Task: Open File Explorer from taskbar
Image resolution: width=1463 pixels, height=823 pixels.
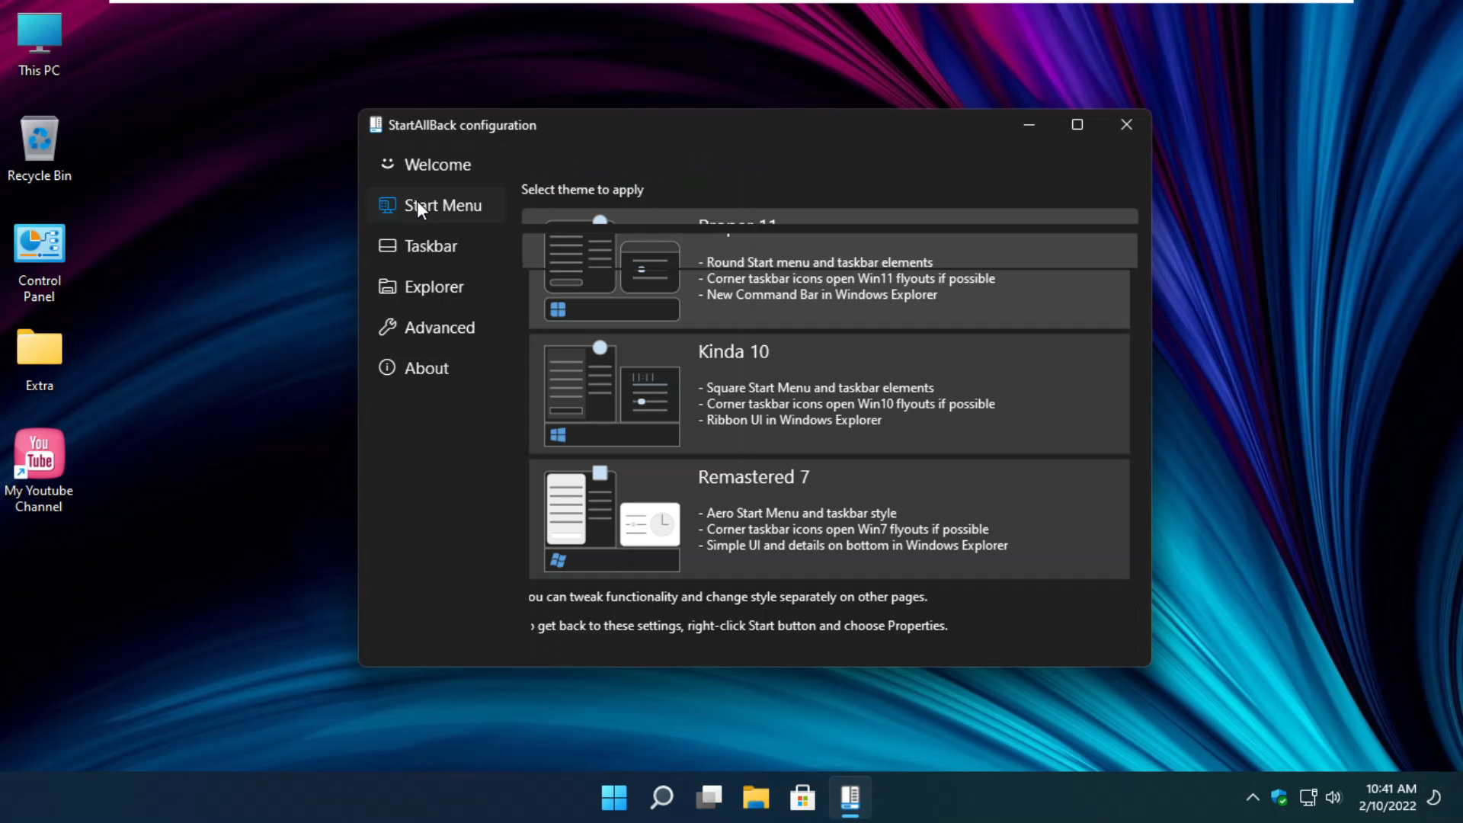Action: (x=756, y=798)
